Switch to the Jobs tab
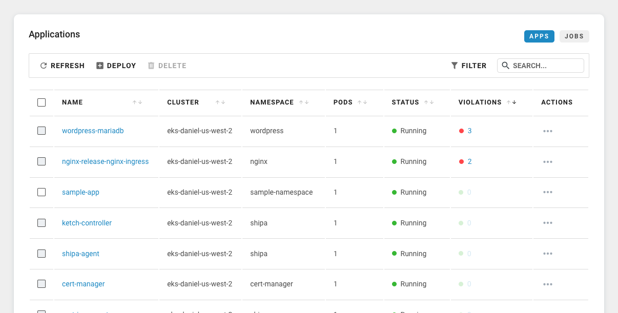The width and height of the screenshot is (618, 313). [574, 36]
